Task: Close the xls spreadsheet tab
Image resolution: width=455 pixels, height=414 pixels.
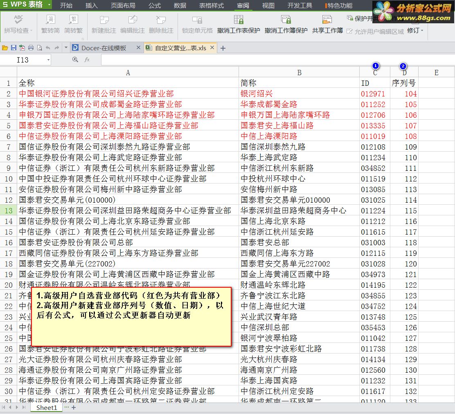Action: 212,47
